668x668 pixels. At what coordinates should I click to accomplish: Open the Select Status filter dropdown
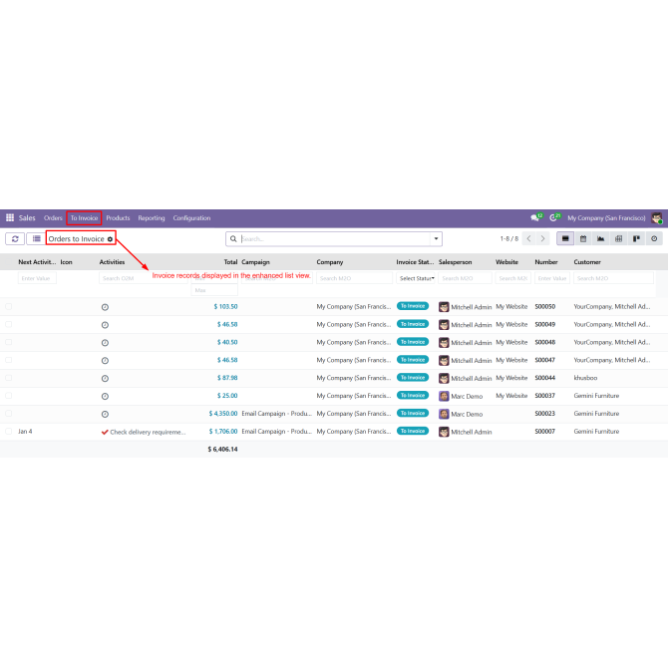click(417, 278)
